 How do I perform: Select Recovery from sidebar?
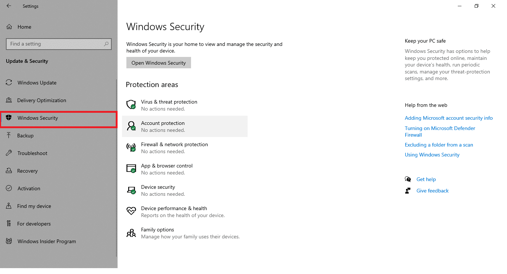pyautogui.click(x=27, y=170)
